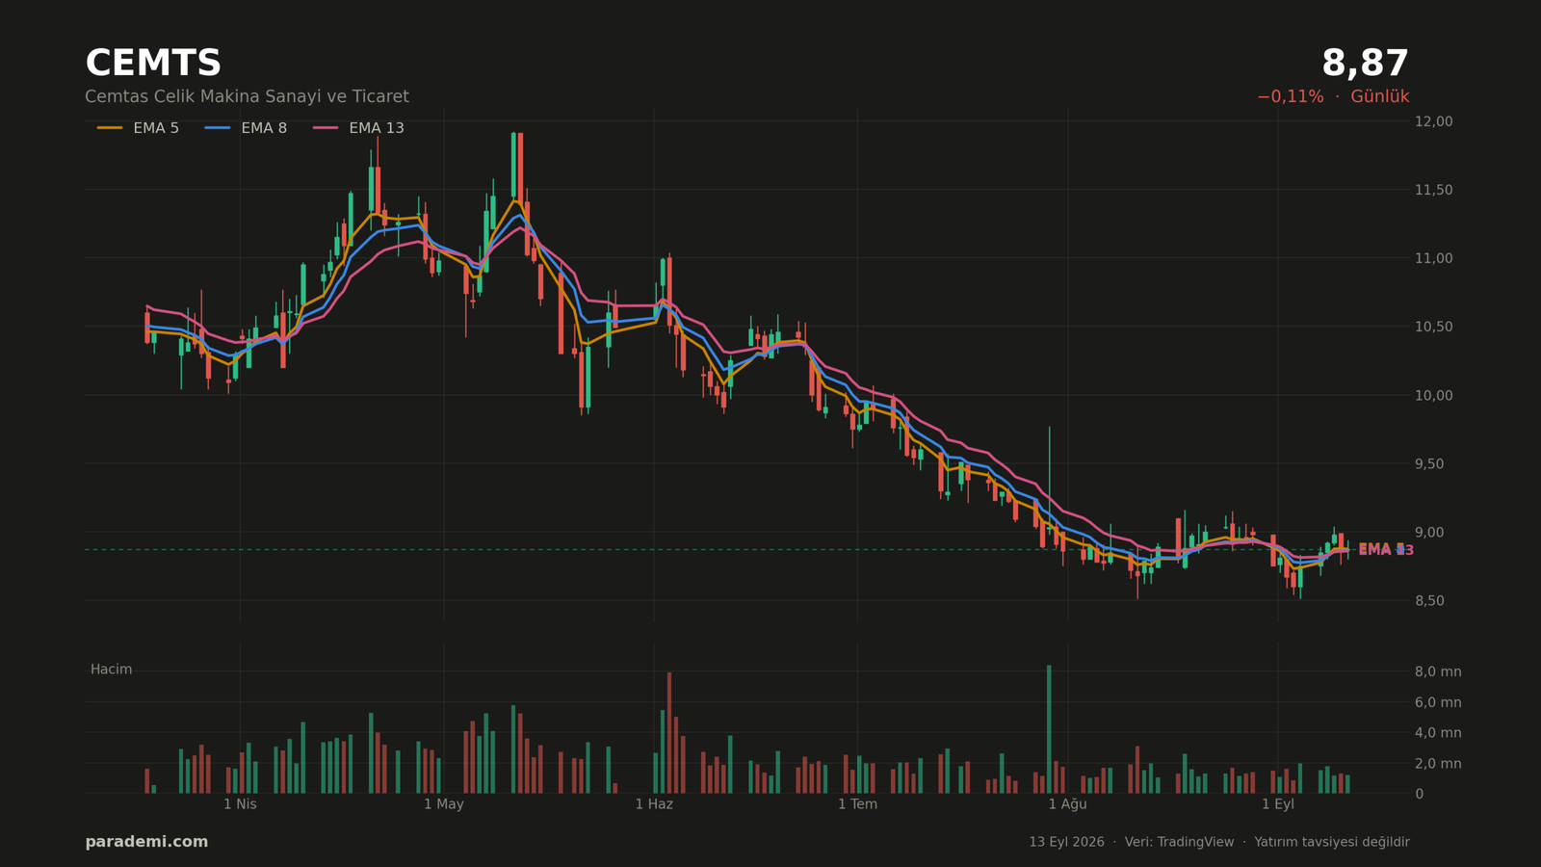The width and height of the screenshot is (1541, 867).
Task: Click the last price 8,87
Action: tap(1365, 64)
